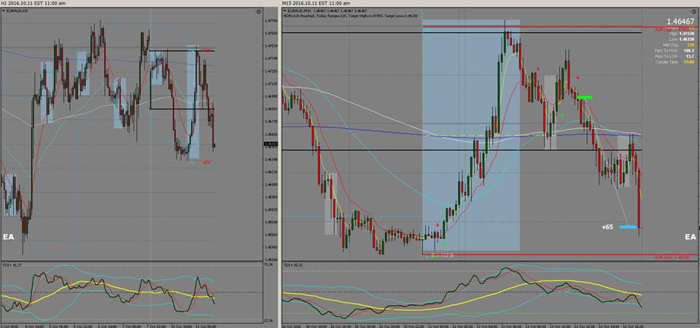700x328 pixels.
Task: Click the Low 1.46330 readout
Action: 682,39
